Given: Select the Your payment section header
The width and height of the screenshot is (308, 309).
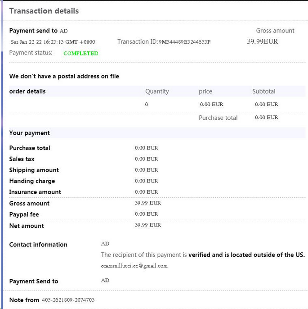Looking at the screenshot, I should 30,133.
